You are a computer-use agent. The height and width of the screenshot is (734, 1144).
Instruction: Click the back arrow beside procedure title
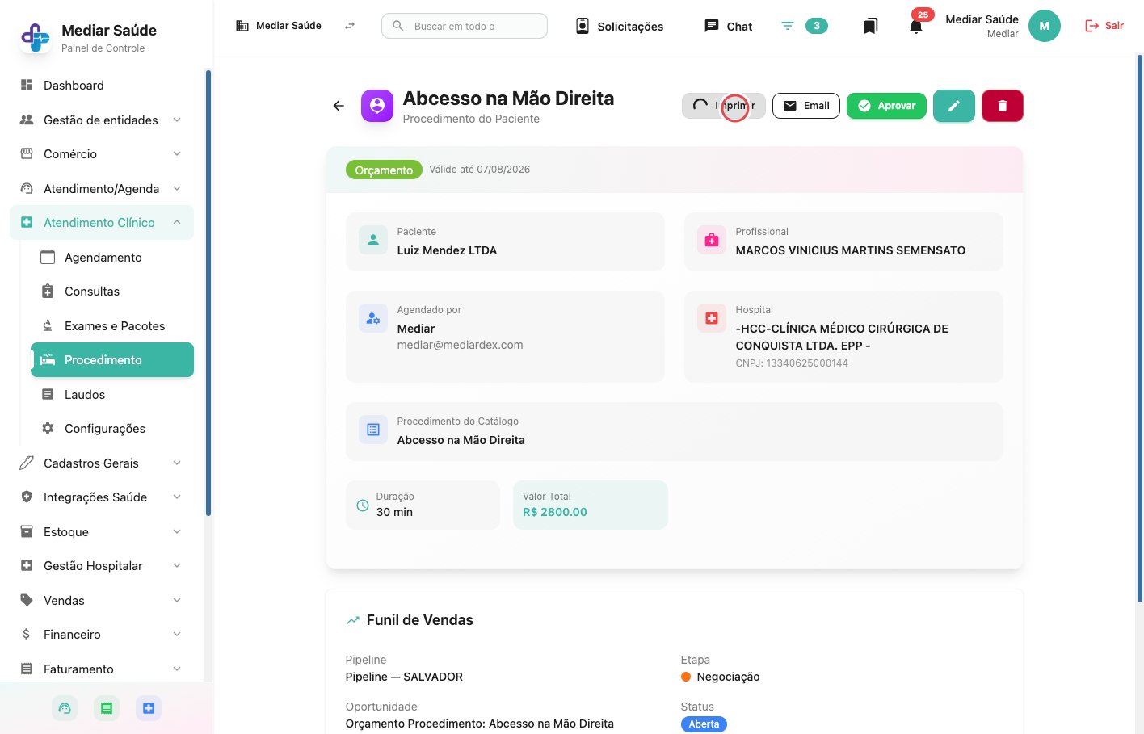[x=339, y=106]
